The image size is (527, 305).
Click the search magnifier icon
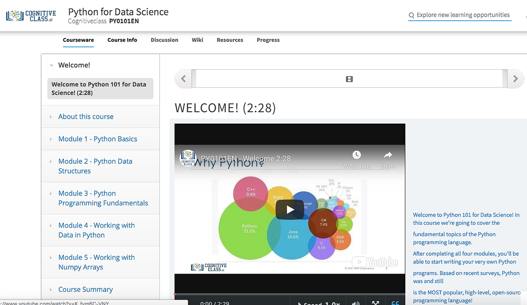(x=411, y=15)
